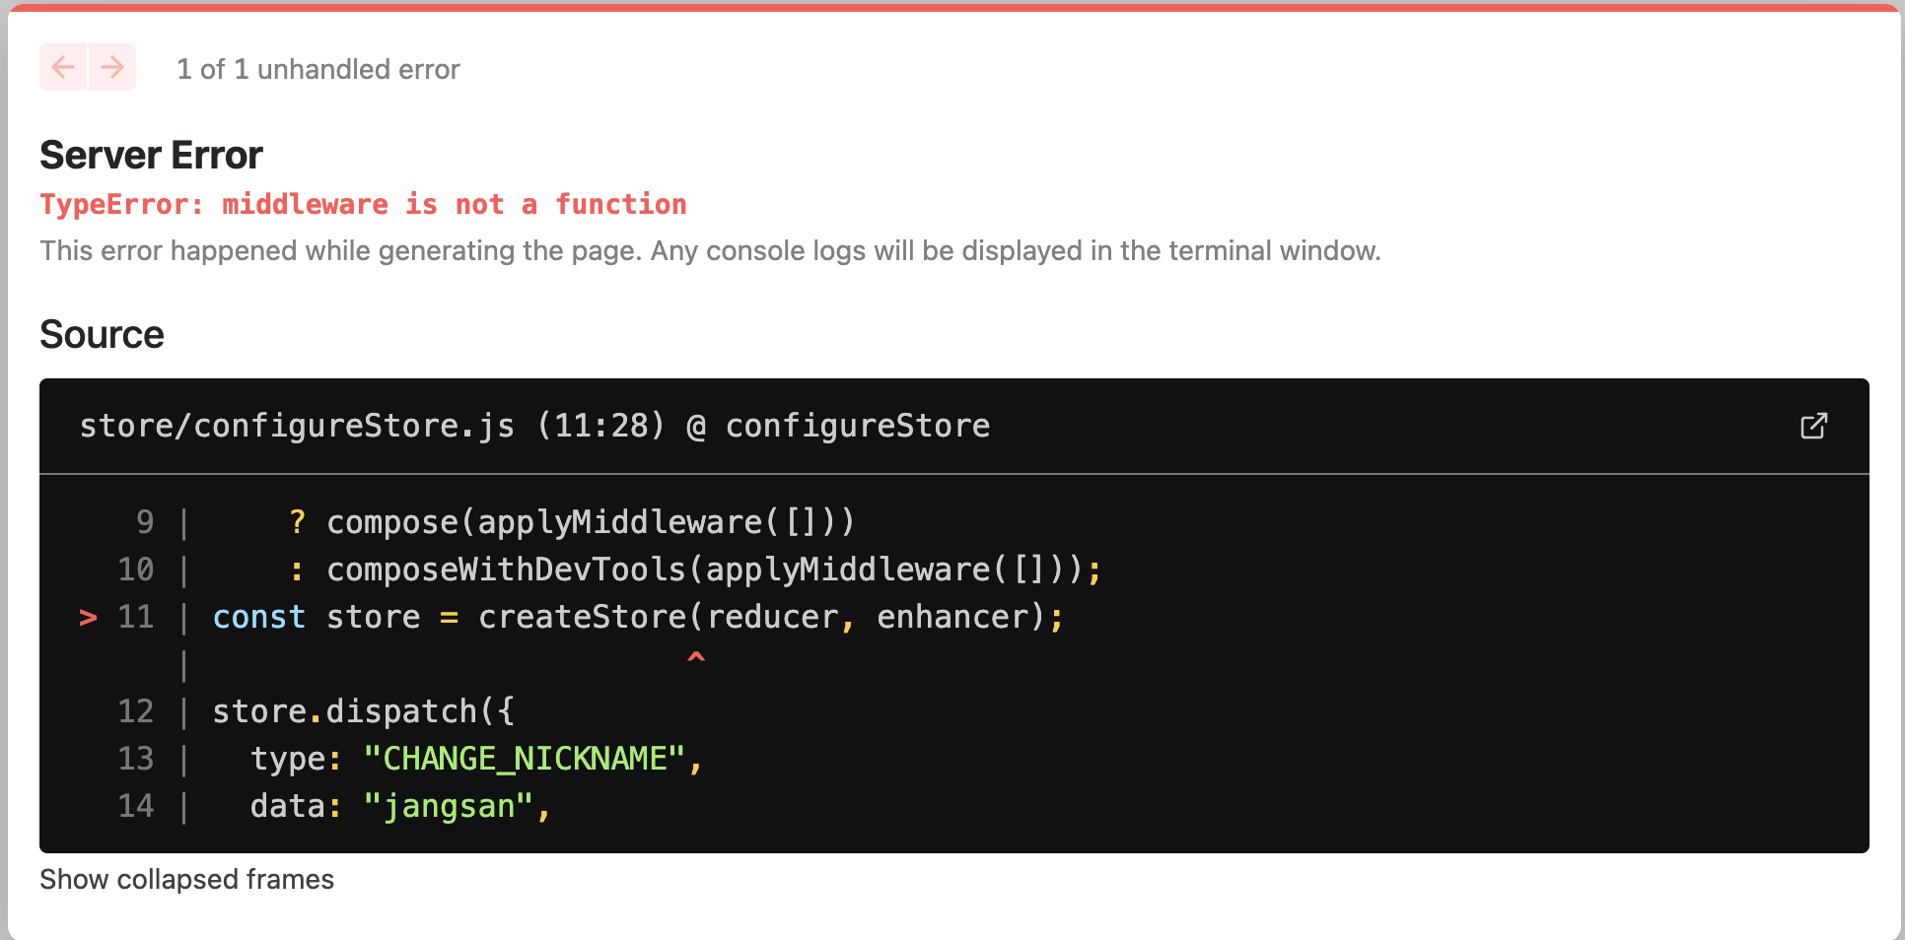Open configureStore.js in editor via external-link icon
The height and width of the screenshot is (940, 1905).
coord(1813,426)
